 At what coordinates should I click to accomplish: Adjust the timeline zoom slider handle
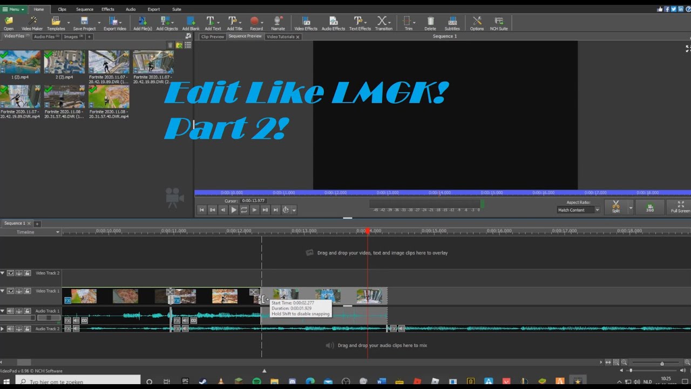[662, 363]
